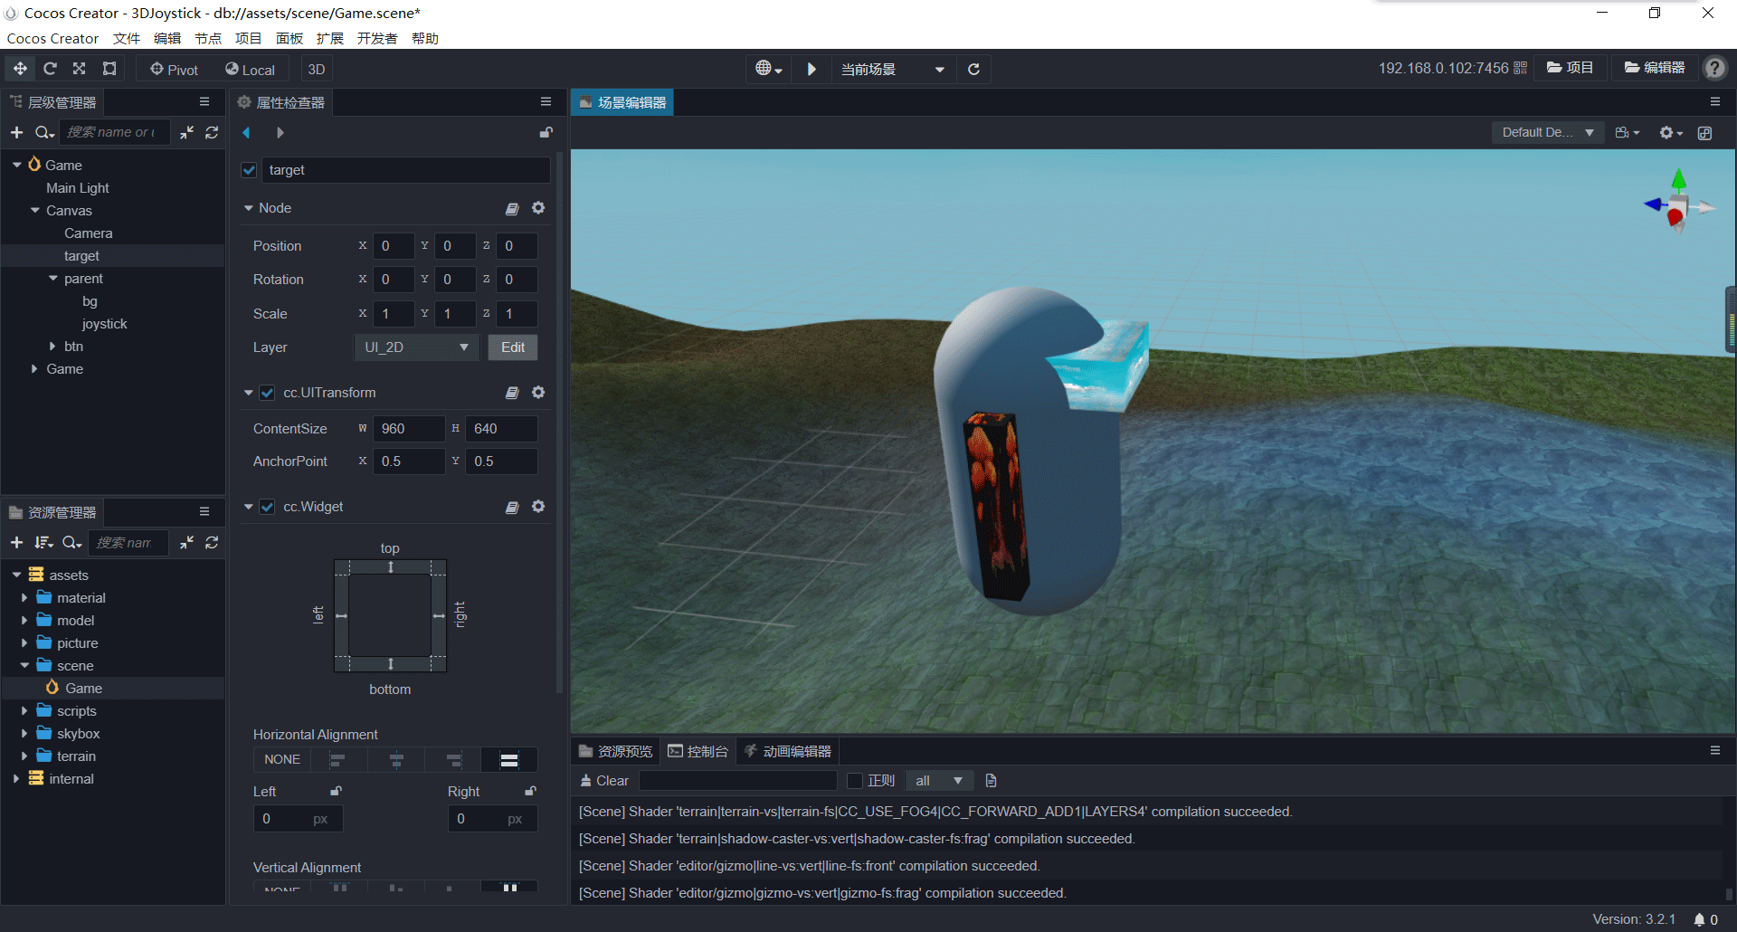The image size is (1737, 932).
Task: Expand the btn node in hierarchy
Action: coord(52,347)
